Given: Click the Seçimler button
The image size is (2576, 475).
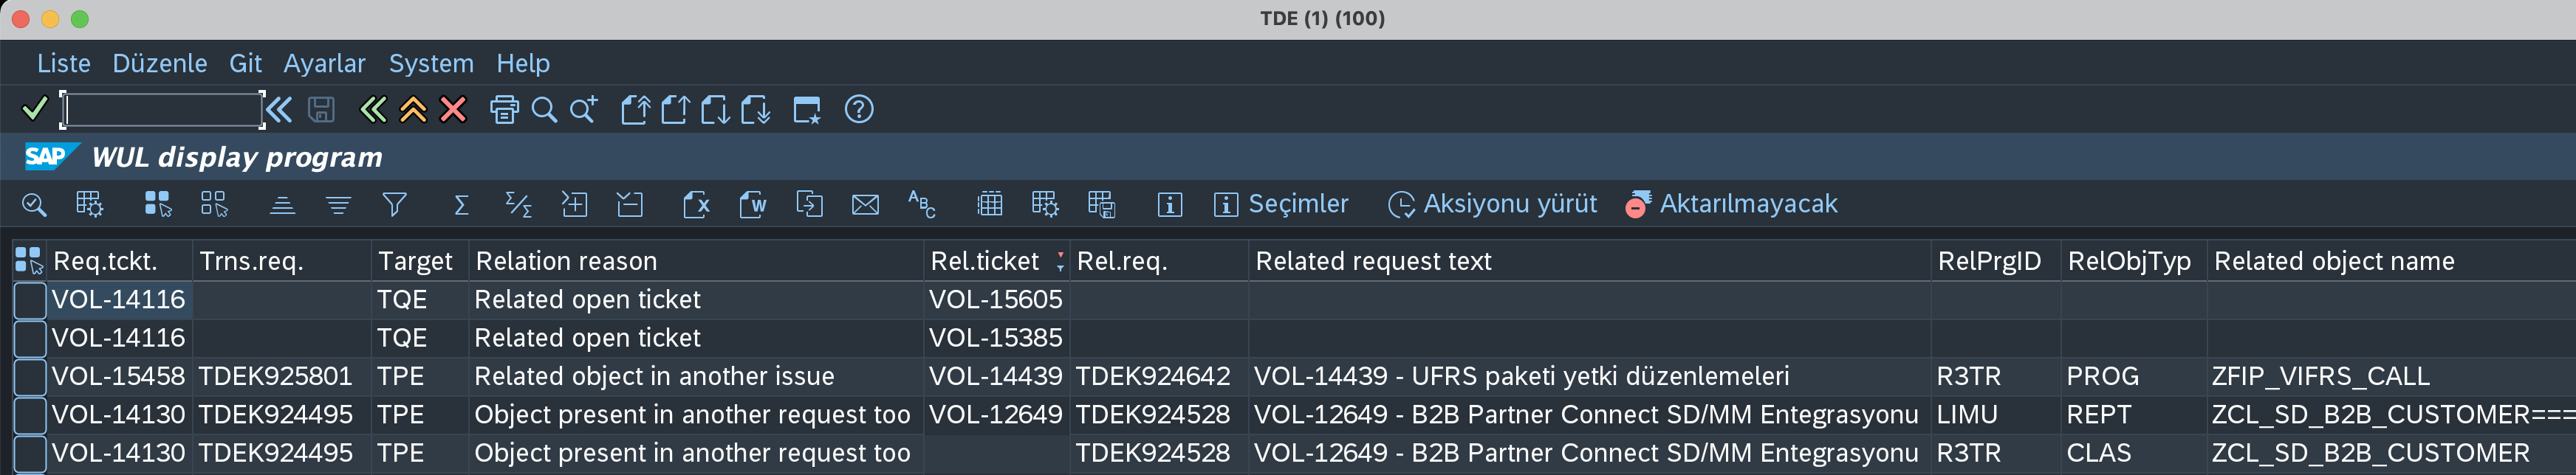Looking at the screenshot, I should coord(1281,204).
